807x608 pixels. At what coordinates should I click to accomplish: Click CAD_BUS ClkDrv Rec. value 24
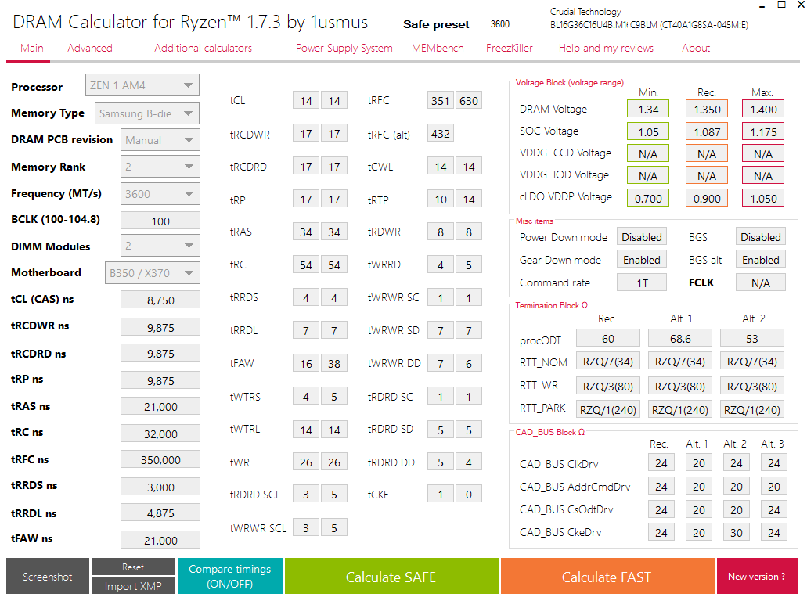[661, 463]
